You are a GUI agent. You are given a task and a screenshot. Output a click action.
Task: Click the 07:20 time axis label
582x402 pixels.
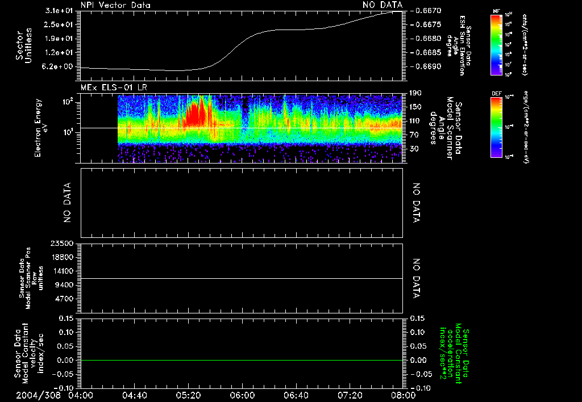coord(350,395)
